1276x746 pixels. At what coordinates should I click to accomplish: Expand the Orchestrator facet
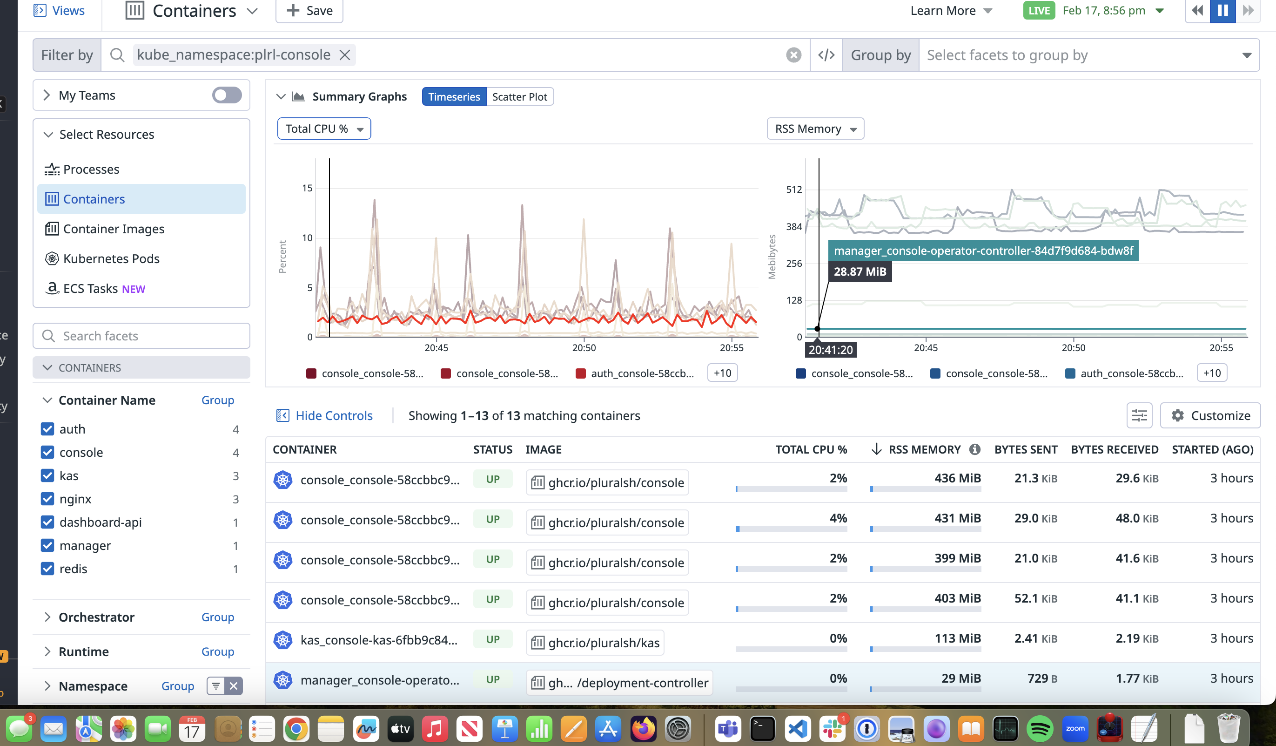click(x=47, y=617)
